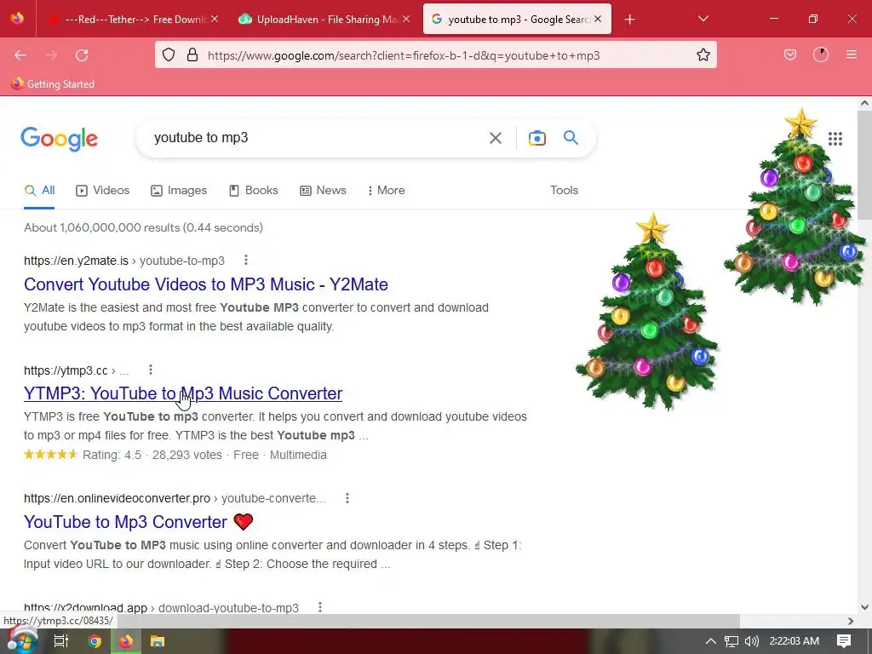Image resolution: width=872 pixels, height=654 pixels.
Task: Open the tracking protection shield icon
Action: pyautogui.click(x=169, y=55)
